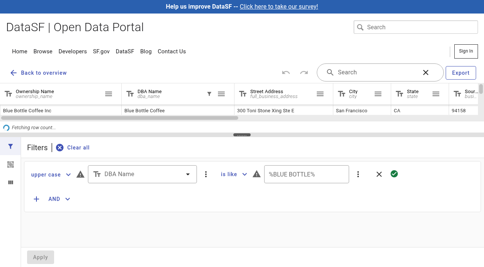Open Ownership Name column menu icon
The height and width of the screenshot is (267, 484).
109,94
